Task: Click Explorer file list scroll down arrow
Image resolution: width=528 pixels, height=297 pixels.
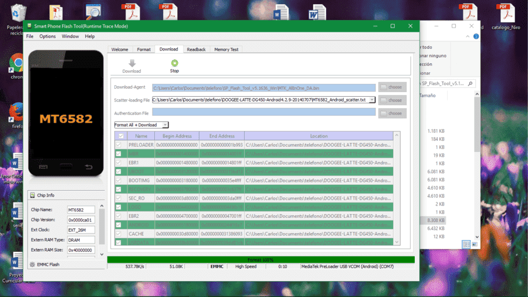Action: [477, 237]
